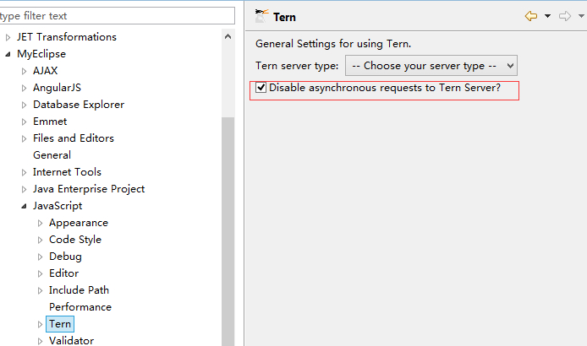The height and width of the screenshot is (346, 587).
Task: Open the back history dropdown arrow
Action: point(547,16)
